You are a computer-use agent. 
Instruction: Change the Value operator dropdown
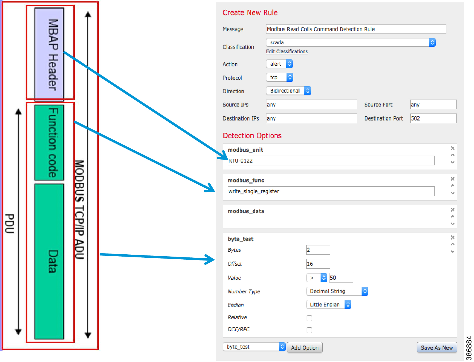[316, 278]
